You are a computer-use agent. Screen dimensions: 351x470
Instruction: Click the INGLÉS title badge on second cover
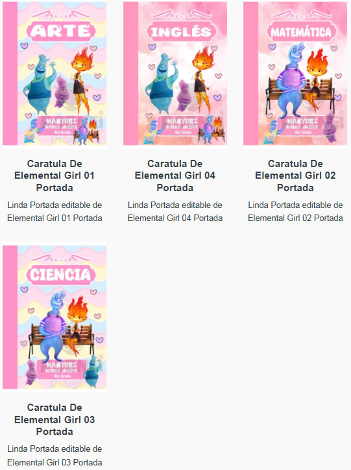point(182,31)
